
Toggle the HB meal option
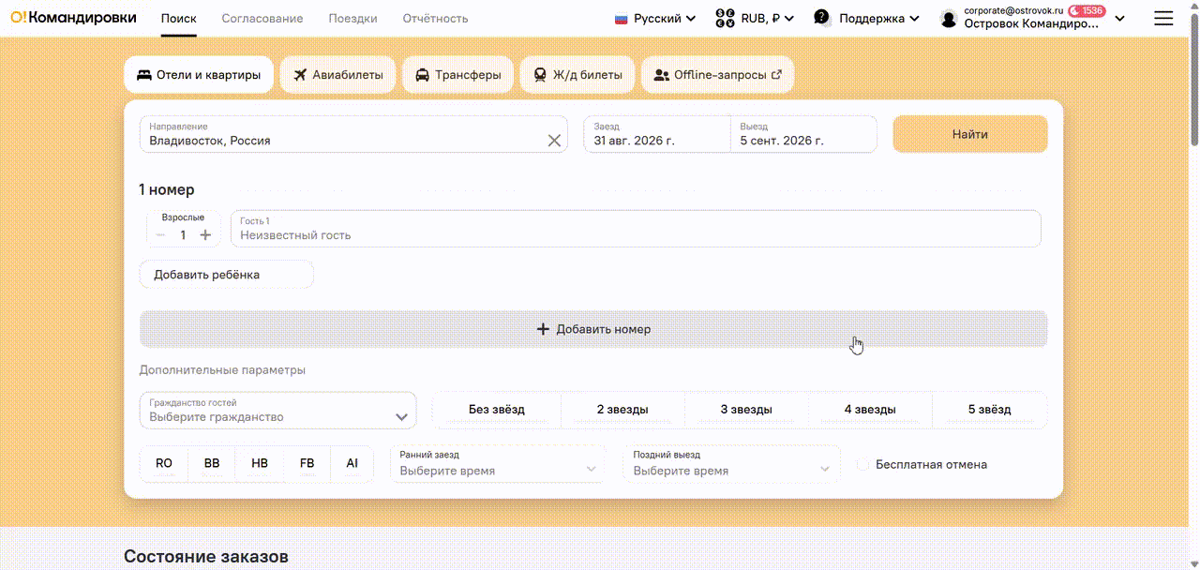pyautogui.click(x=260, y=464)
